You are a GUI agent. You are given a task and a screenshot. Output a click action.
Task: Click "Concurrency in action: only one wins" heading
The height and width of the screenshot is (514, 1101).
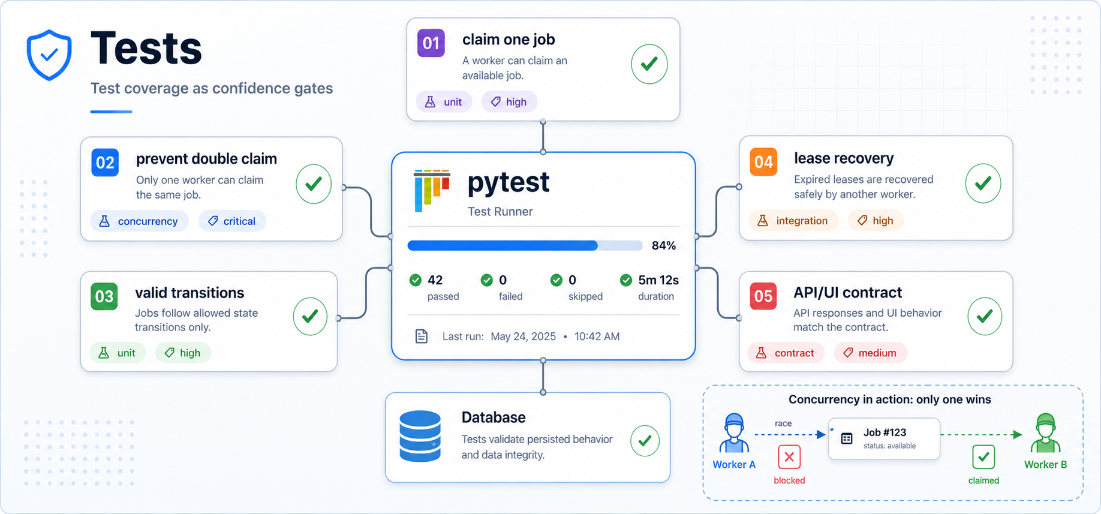tap(889, 399)
